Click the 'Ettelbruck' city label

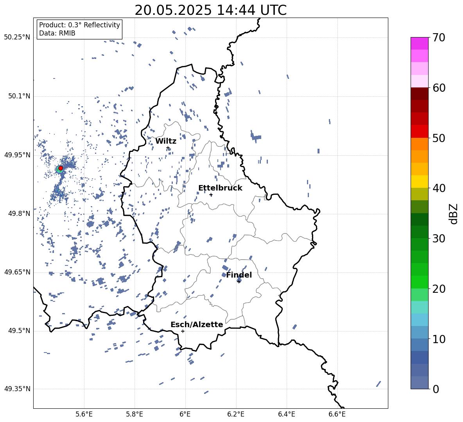point(220,188)
